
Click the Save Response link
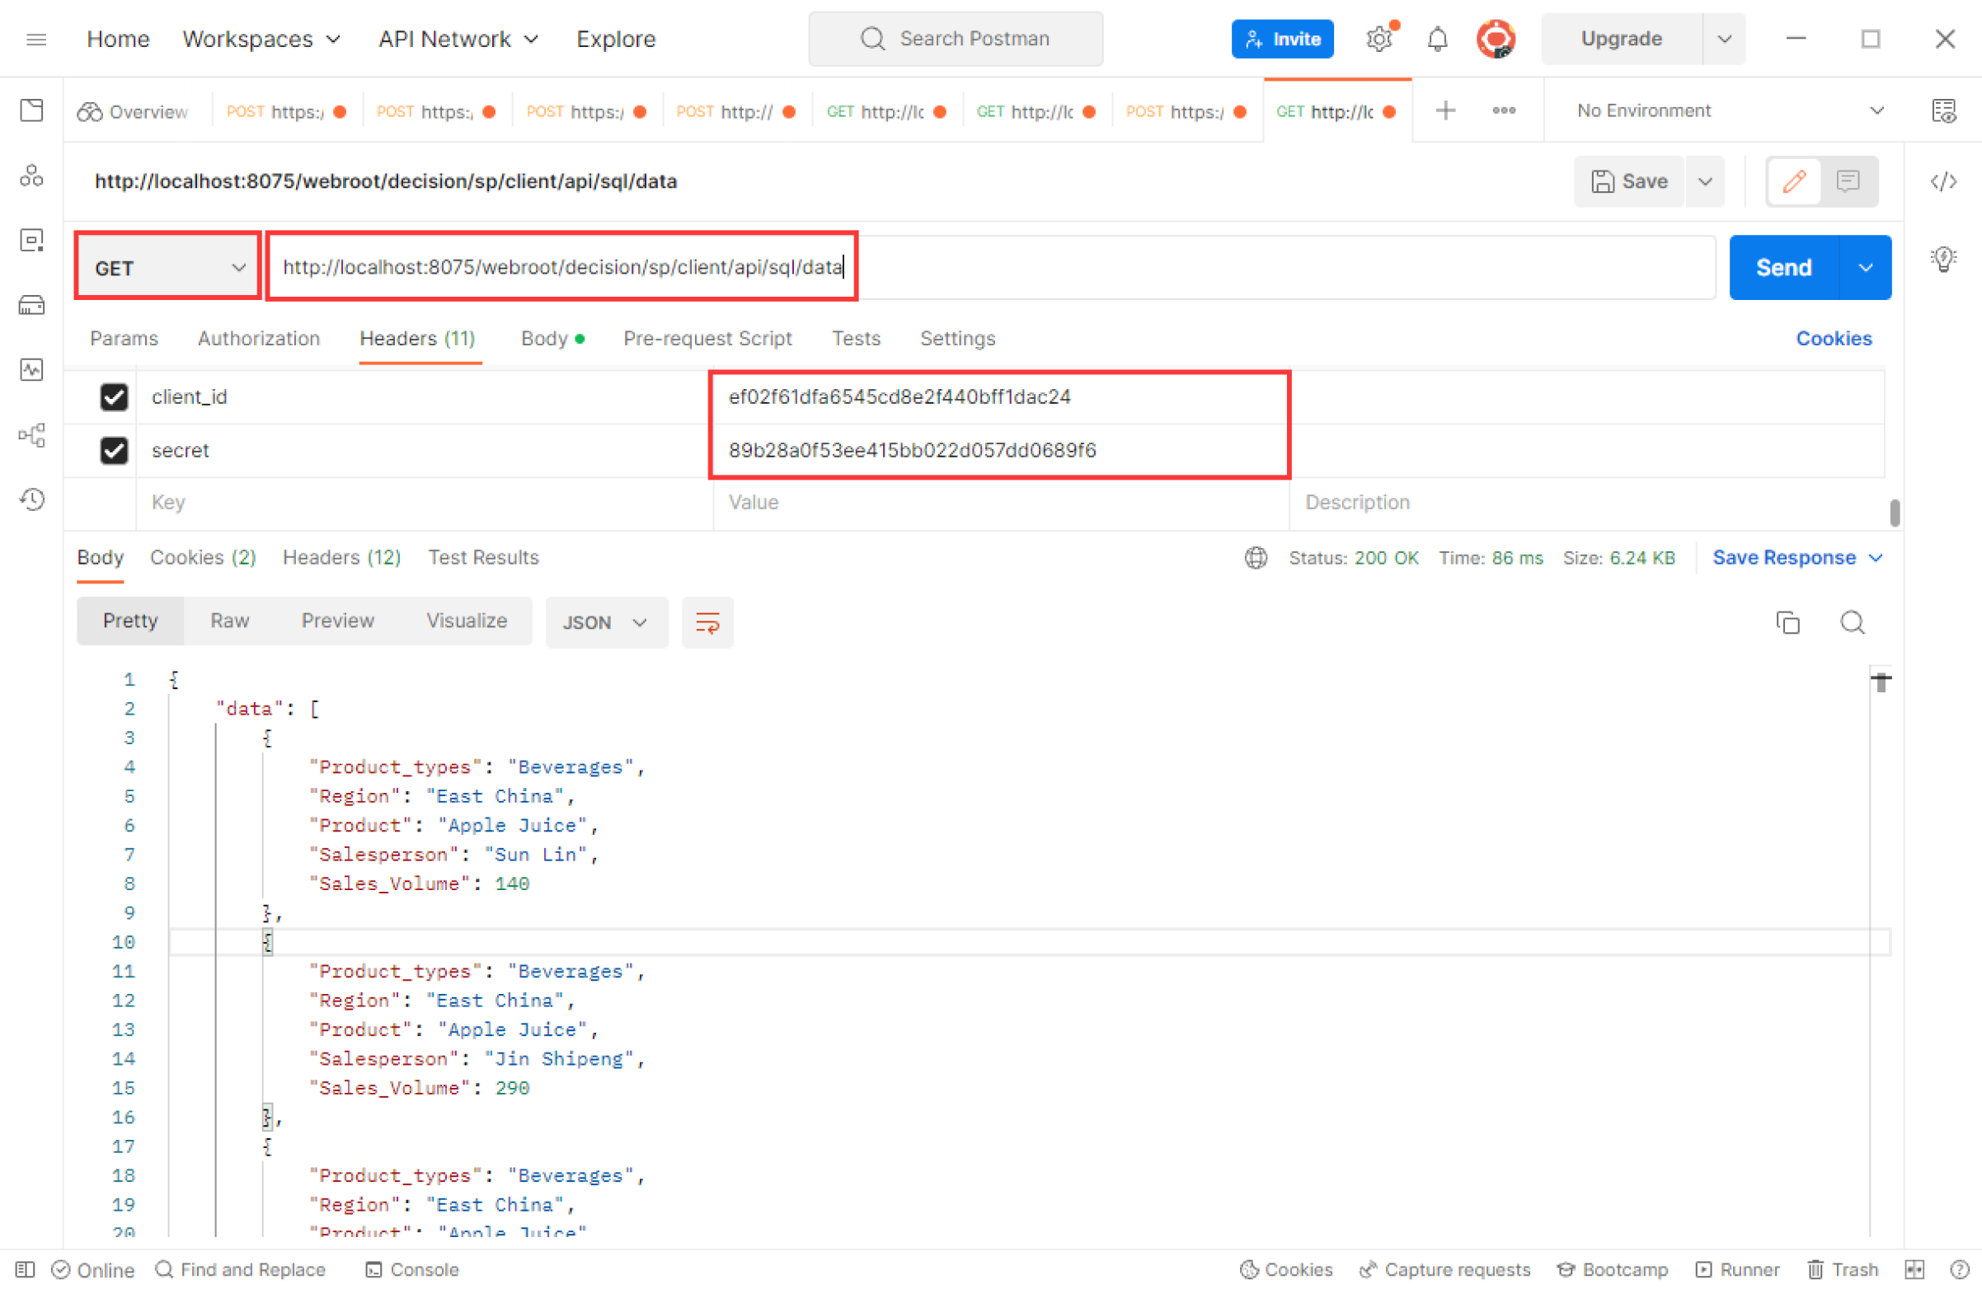coord(1787,557)
